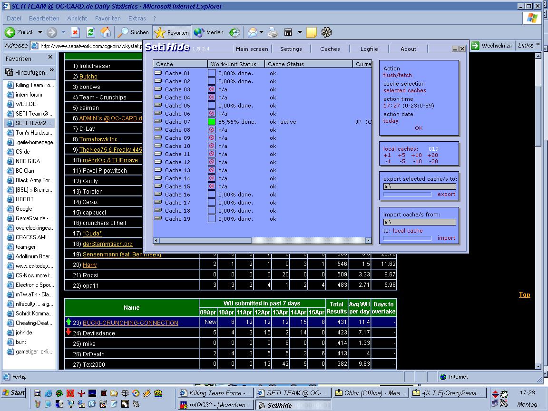Click export in SetiHide panel
The image size is (548, 411).
(x=446, y=194)
